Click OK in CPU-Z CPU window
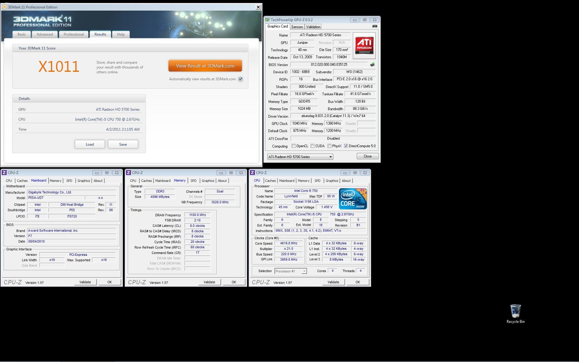Screen dimensions: 579x362 coord(358,282)
